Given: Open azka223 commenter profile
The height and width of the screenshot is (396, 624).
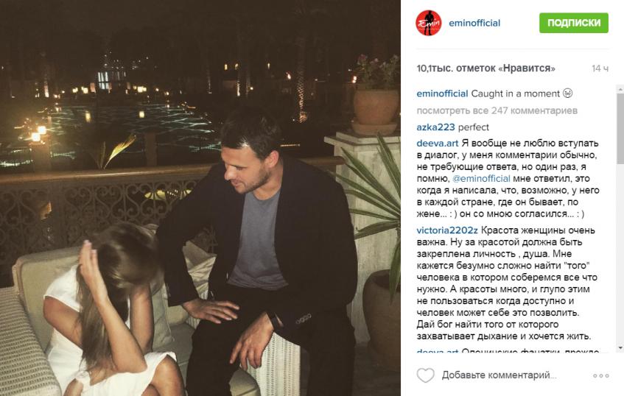Looking at the screenshot, I should pos(435,127).
